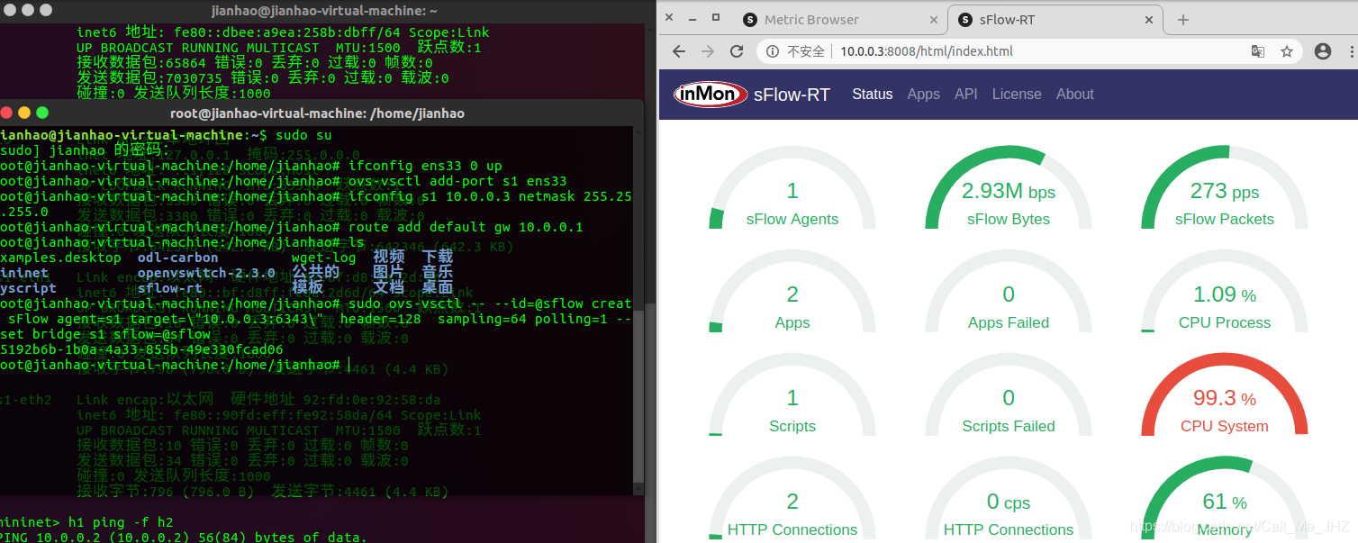Close the Metric Browser tab
Viewport: 1358px width, 543px height.
pyautogui.click(x=933, y=20)
